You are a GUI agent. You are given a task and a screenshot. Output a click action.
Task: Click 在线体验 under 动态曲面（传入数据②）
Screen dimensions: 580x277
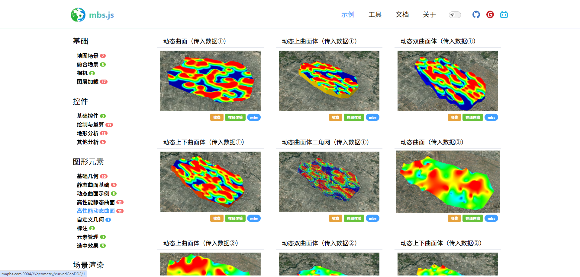pyautogui.click(x=473, y=219)
